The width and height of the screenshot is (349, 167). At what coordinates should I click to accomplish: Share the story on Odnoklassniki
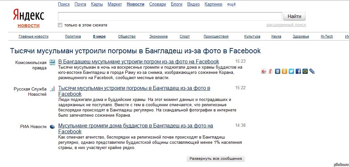coord(284,71)
